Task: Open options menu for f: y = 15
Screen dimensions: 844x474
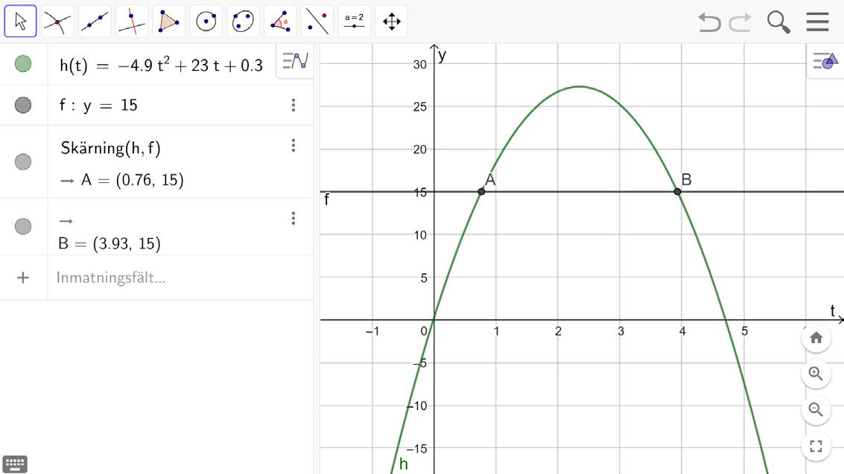Action: pyautogui.click(x=294, y=105)
